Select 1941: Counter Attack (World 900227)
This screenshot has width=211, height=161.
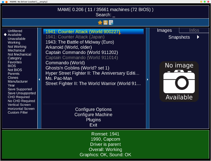click(x=93, y=32)
